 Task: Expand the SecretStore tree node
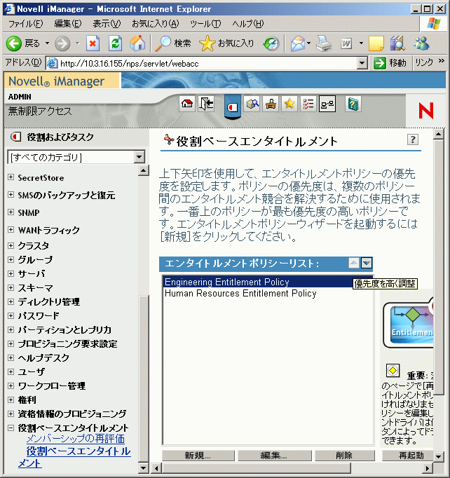click(x=11, y=177)
